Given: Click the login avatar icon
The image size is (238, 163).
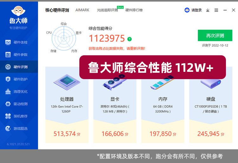Looking at the screenshot, I should click(187, 10).
